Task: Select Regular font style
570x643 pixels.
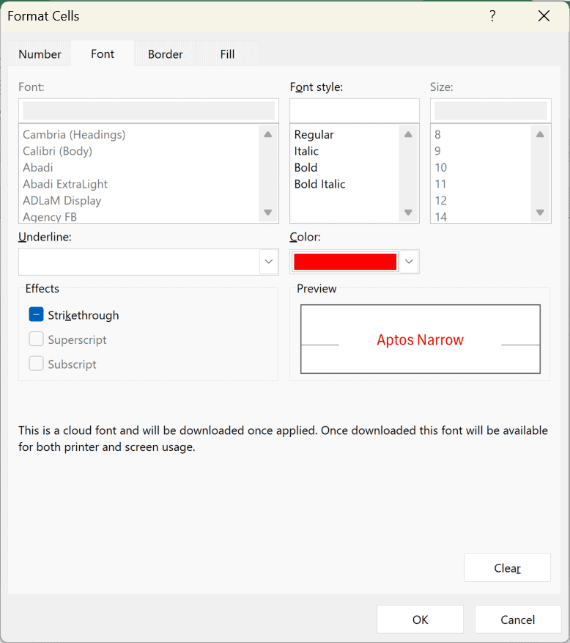Action: click(314, 134)
